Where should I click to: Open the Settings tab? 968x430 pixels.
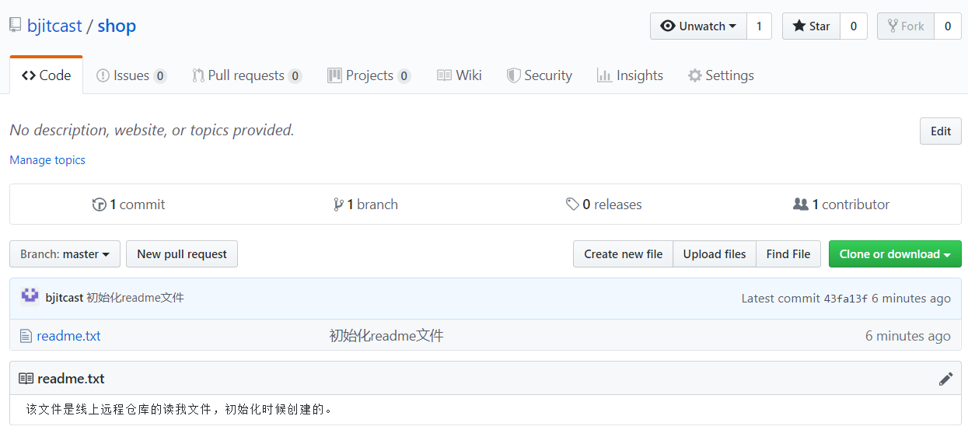721,75
